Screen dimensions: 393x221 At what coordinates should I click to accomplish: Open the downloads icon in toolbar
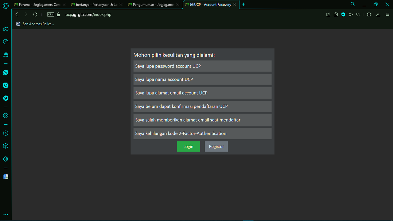378,14
